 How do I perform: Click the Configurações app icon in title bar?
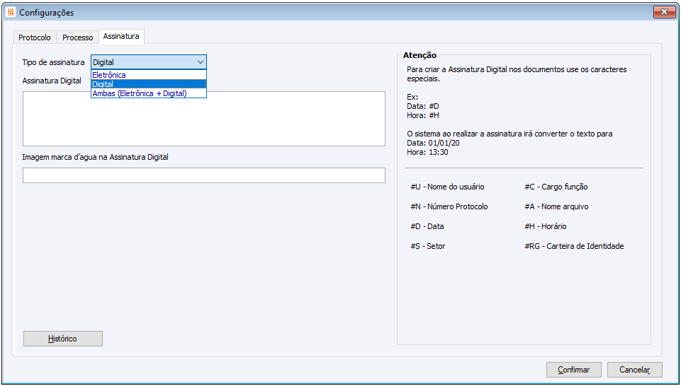(11, 12)
